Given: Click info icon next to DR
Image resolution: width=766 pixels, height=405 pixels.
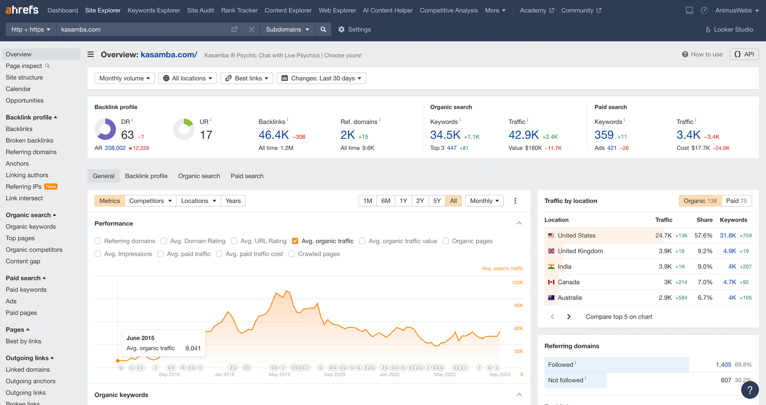Looking at the screenshot, I should pos(132,120).
